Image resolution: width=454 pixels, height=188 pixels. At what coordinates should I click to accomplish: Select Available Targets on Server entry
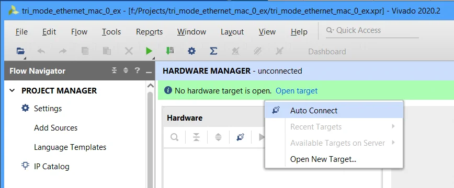pos(334,143)
